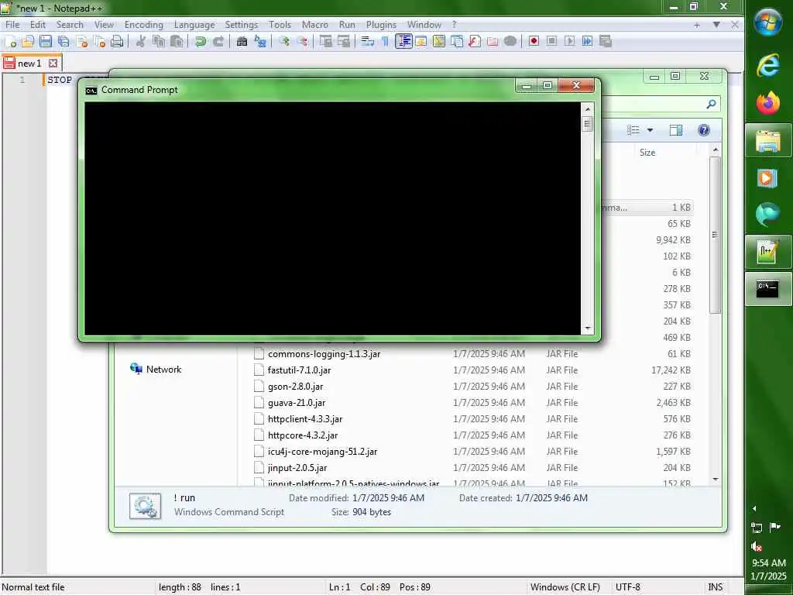793x595 pixels.
Task: Toggle Show All Characters pilcrow icon
Action: point(386,42)
